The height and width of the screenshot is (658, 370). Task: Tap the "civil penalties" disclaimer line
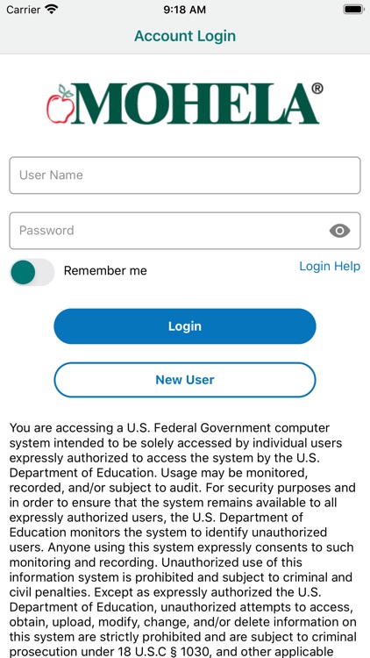click(x=166, y=592)
